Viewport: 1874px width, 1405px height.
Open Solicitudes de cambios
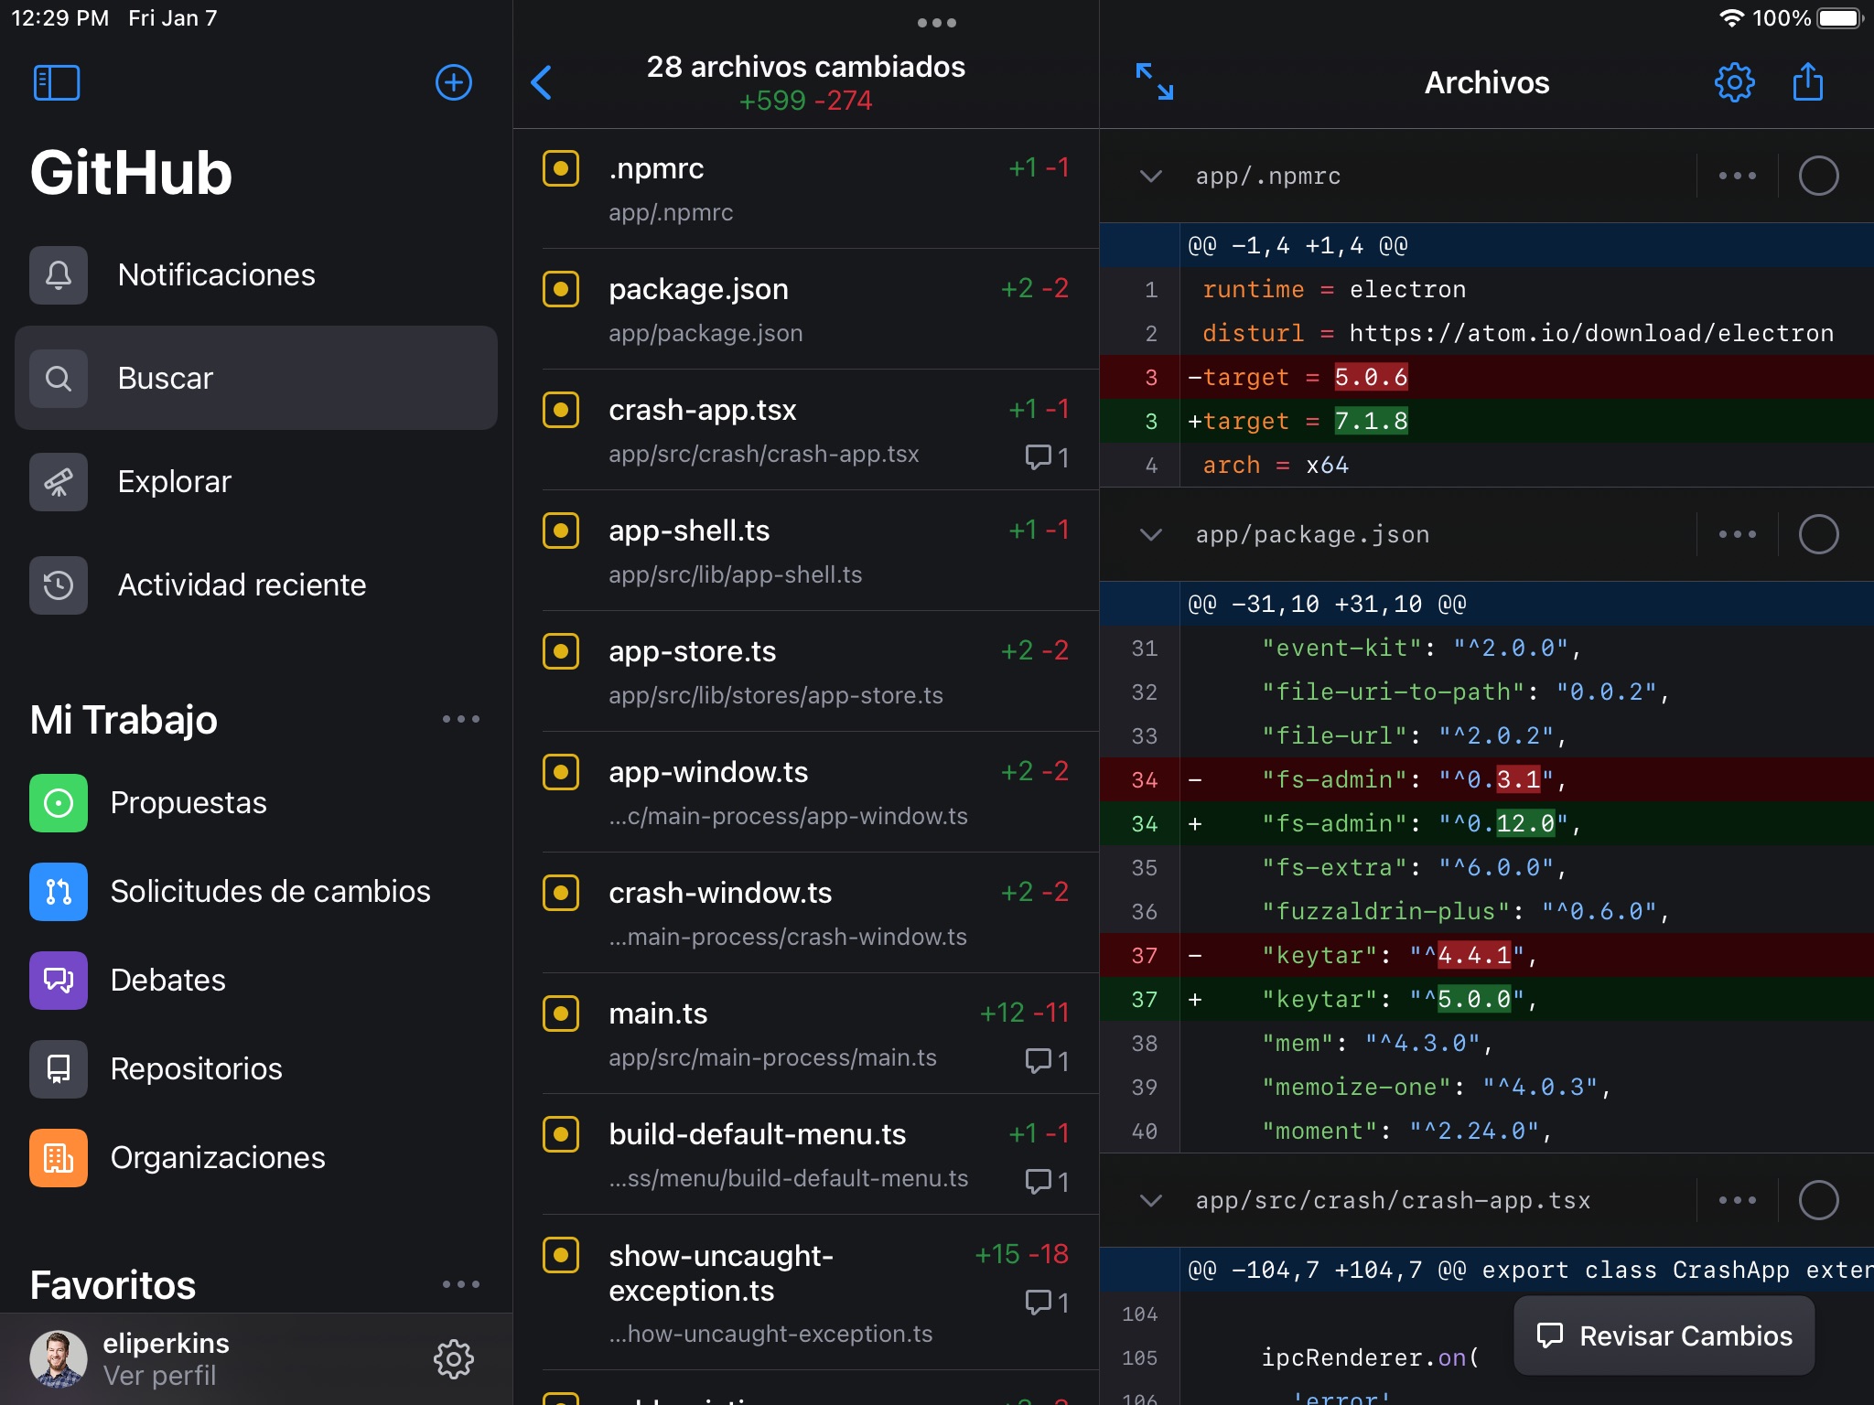tap(256, 891)
